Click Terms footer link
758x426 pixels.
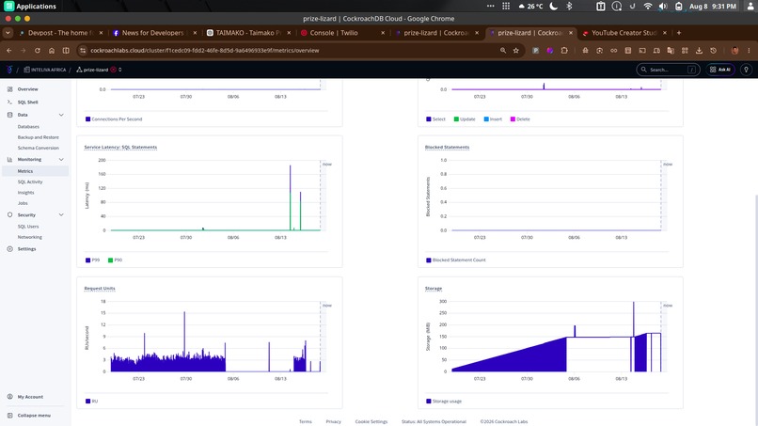(x=306, y=421)
